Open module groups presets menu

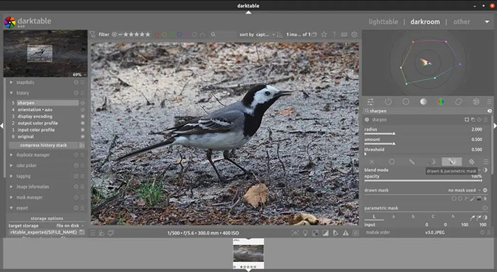[489, 102]
